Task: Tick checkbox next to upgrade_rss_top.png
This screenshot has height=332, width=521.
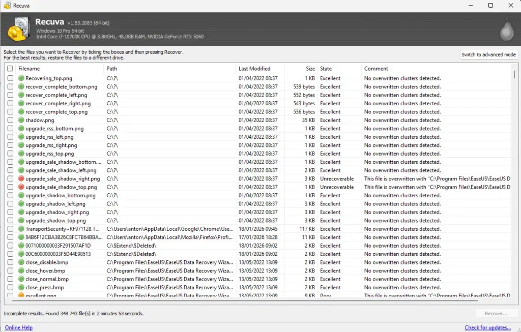Action: click(x=10, y=154)
